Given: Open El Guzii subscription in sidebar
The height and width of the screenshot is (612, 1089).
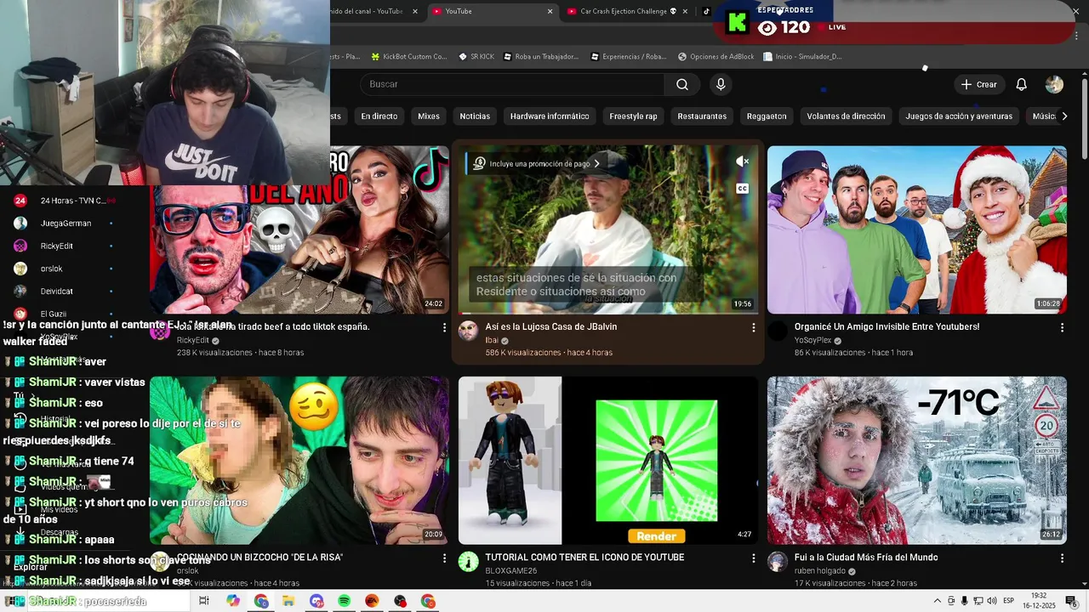Looking at the screenshot, I should (64, 314).
